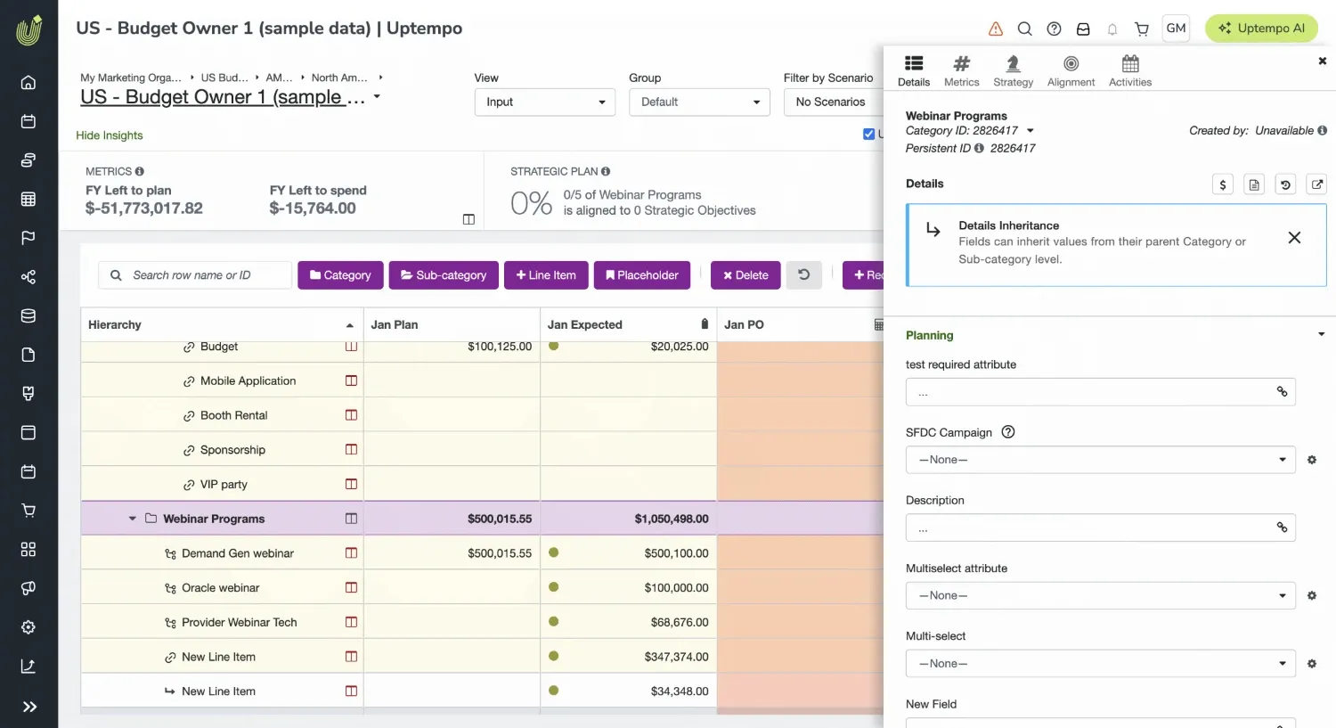
Task: Sort by the Hierarchy column header
Action: (x=221, y=324)
